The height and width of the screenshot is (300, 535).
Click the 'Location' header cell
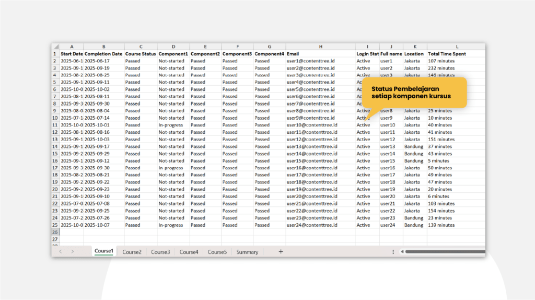tap(415, 54)
